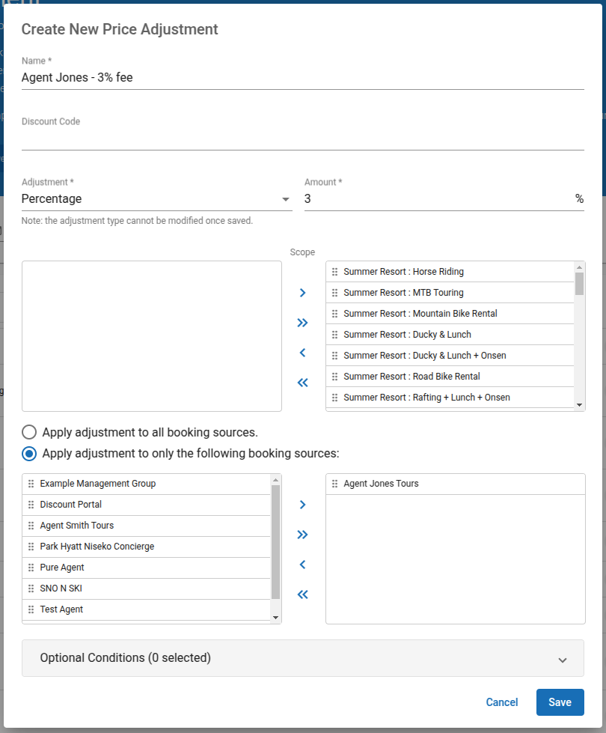Image resolution: width=606 pixels, height=733 pixels.
Task: Select Apply adjustment to only the following booking sources
Action: pos(28,453)
